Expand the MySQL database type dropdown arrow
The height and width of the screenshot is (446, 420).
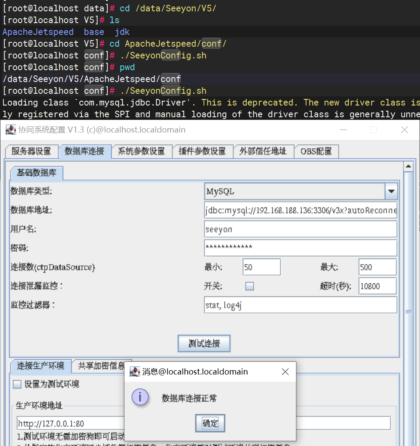click(391, 191)
